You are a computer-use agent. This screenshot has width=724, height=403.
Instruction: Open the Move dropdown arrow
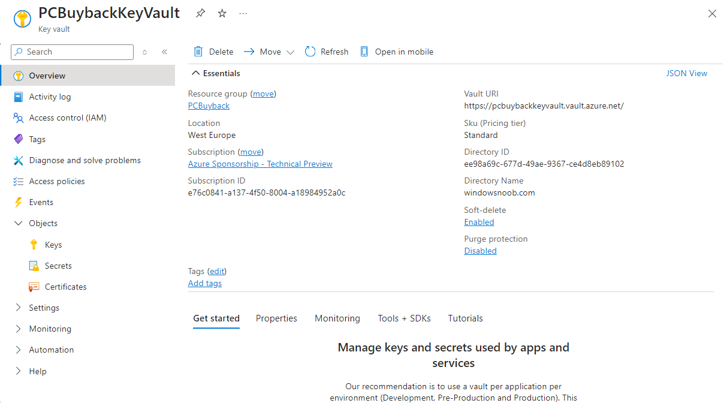pos(291,52)
